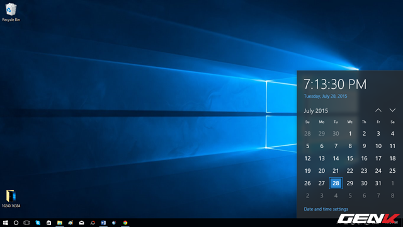
Task: Pick date 13 in the calendar
Action: coord(322,158)
